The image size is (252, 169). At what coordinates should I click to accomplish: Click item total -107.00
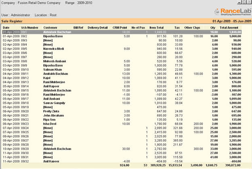(161, 95)
